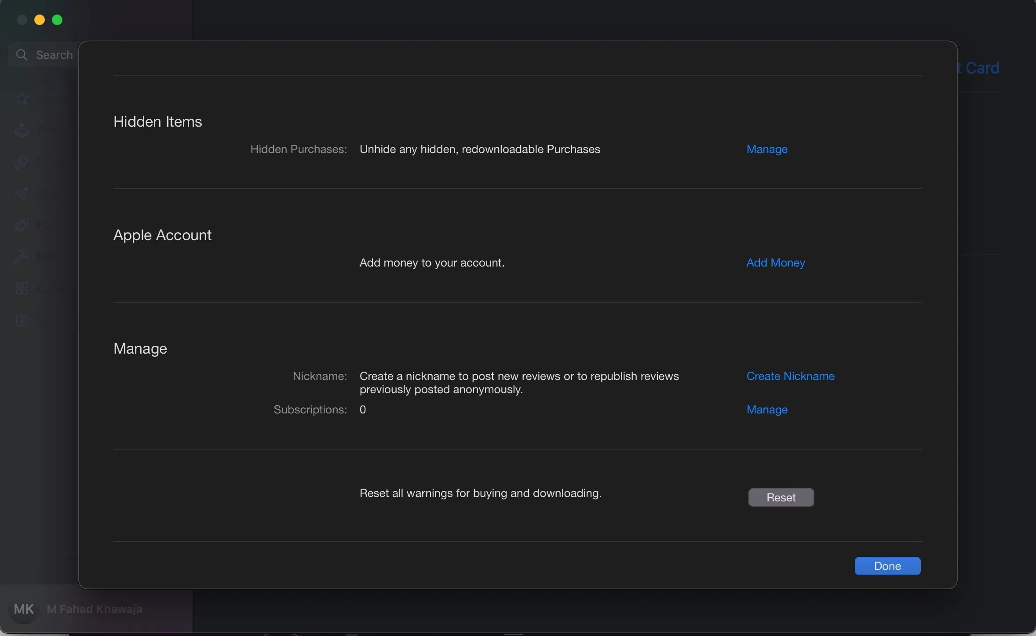1036x636 pixels.
Task: Open the Play section rocket icon
Action: (x=21, y=225)
